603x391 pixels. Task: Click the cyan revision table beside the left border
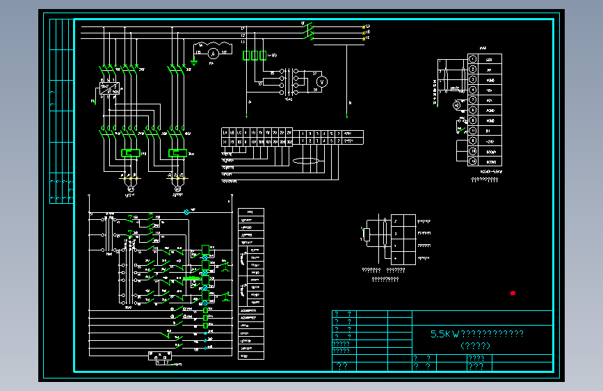coord(61,111)
